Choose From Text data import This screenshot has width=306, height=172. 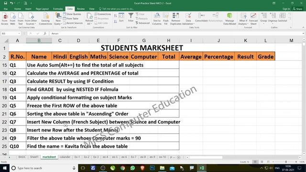21,19
